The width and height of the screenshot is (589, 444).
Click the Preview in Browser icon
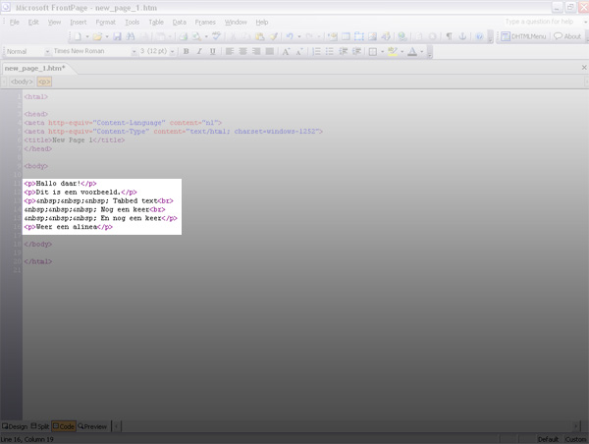pos(196,36)
